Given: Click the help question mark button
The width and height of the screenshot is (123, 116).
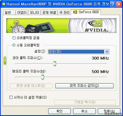Looking at the screenshot, I should (113, 4).
